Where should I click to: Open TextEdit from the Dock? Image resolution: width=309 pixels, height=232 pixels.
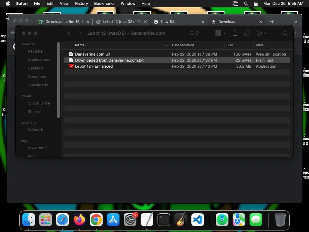[x=147, y=220]
